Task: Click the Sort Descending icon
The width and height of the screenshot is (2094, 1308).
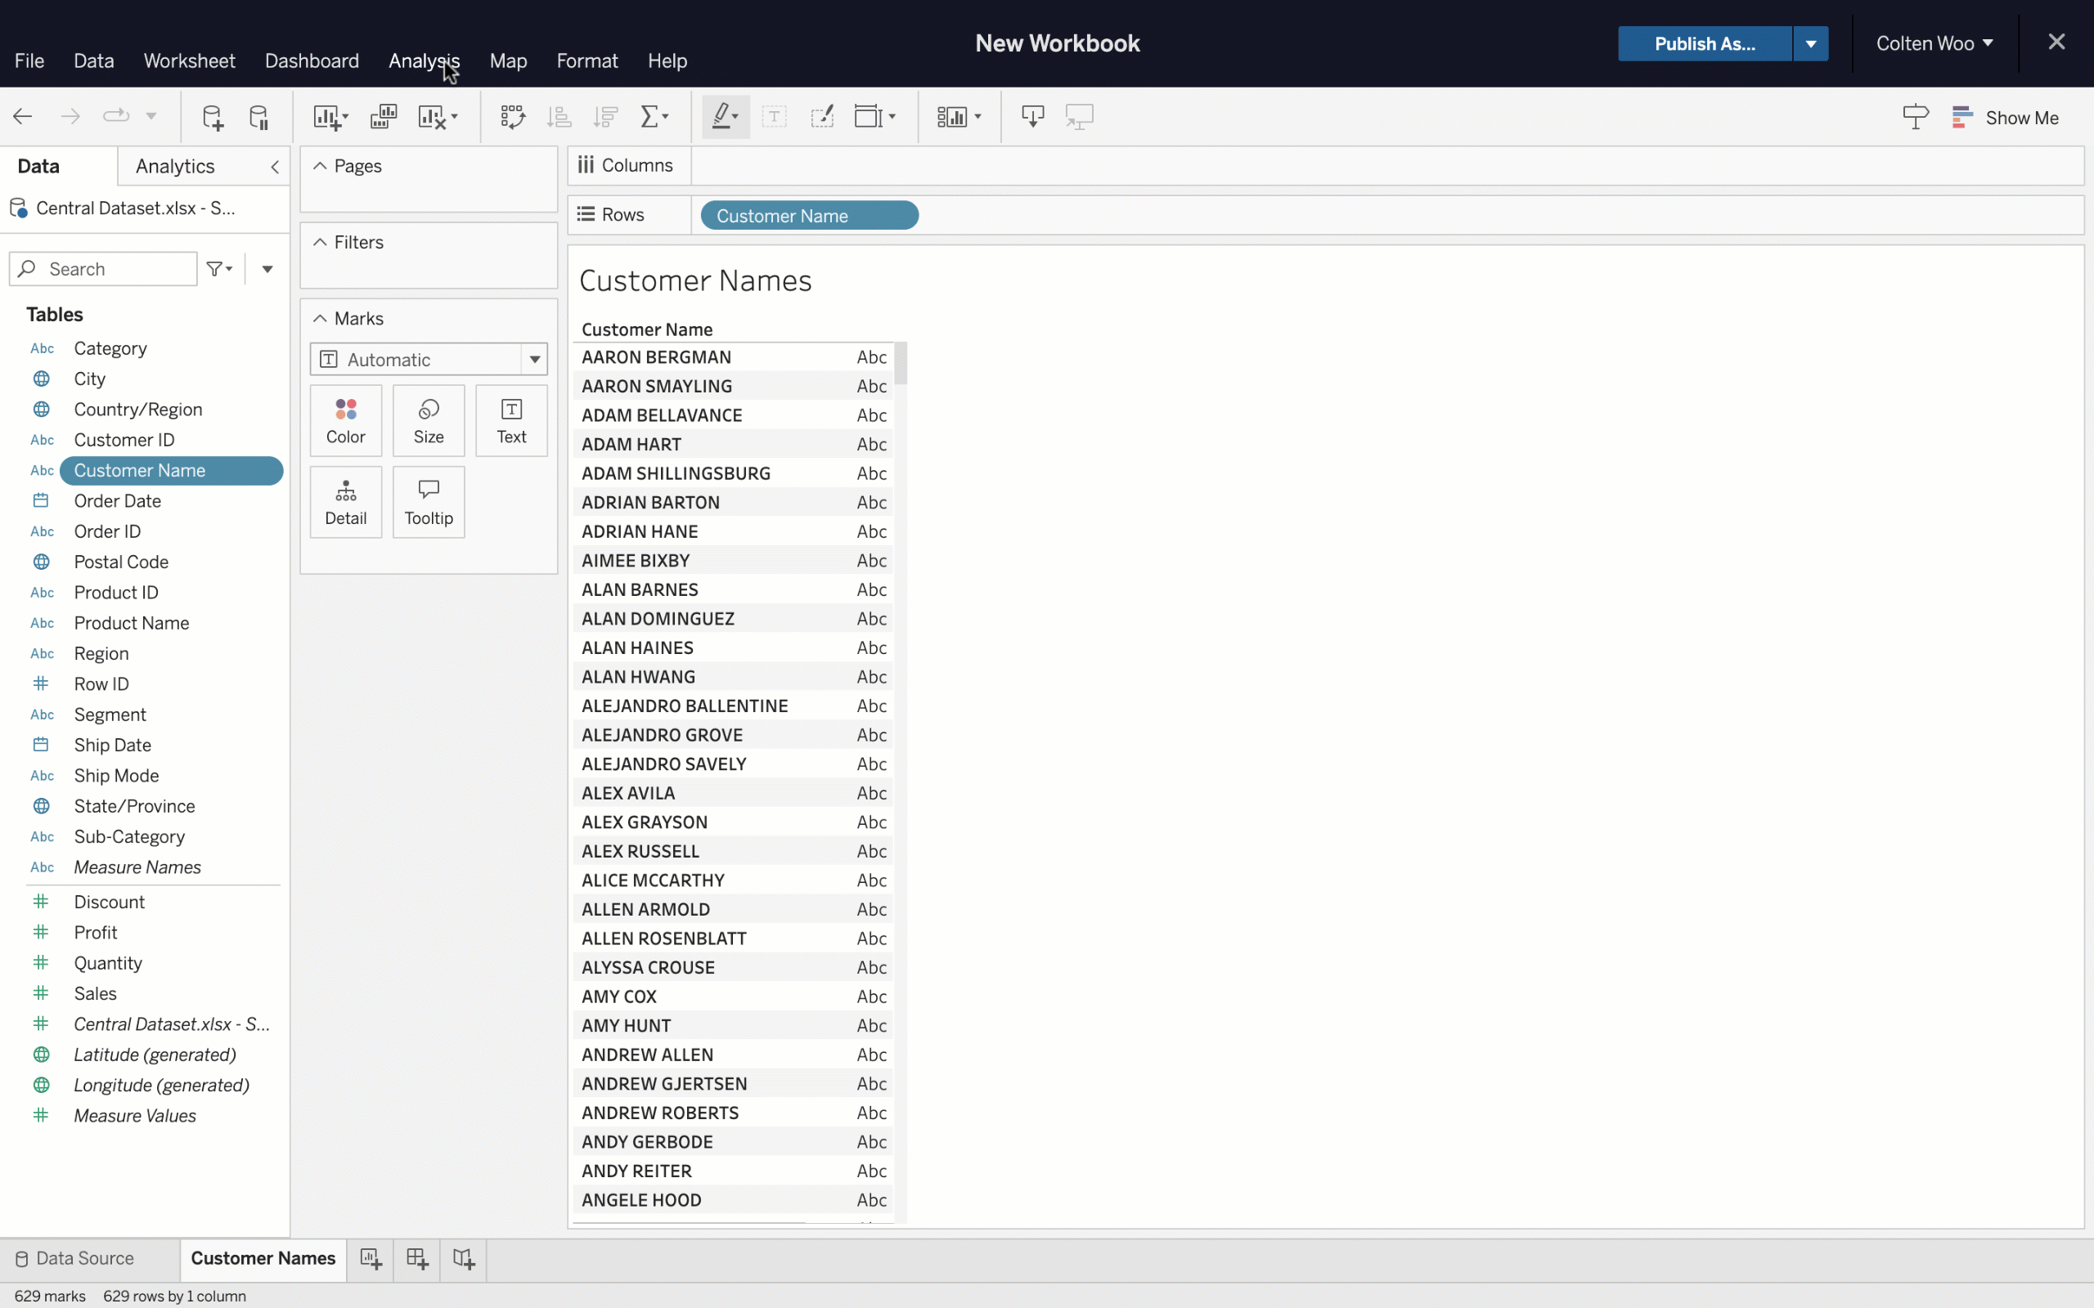Action: point(604,116)
